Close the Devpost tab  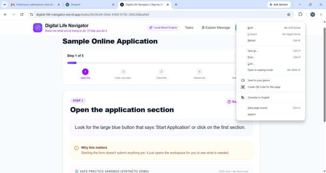pos(113,4)
